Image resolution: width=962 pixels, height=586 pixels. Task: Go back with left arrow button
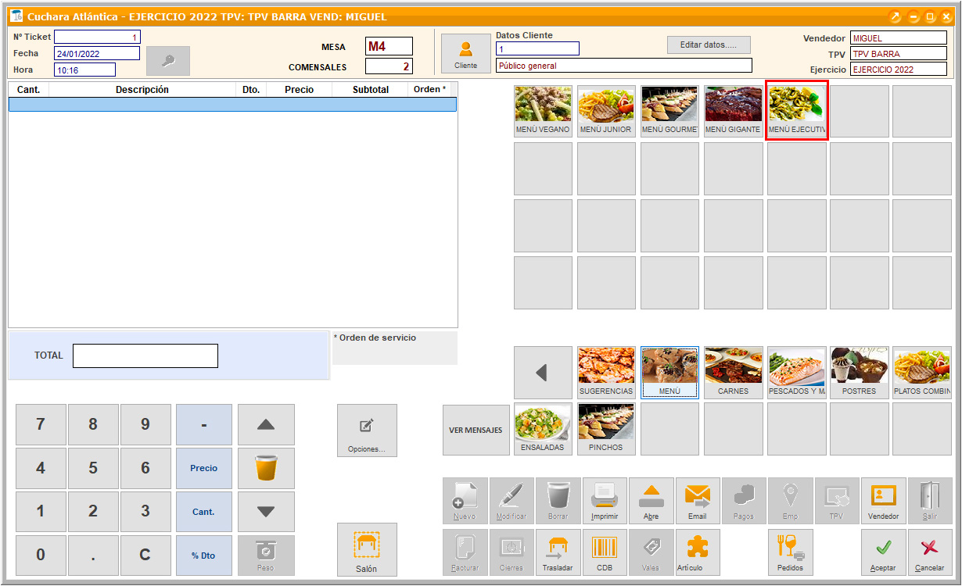(x=542, y=373)
